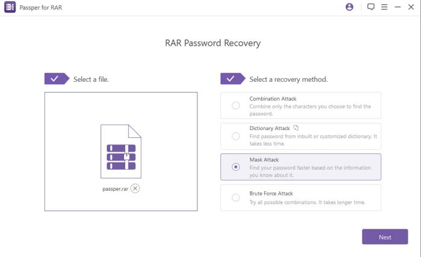The height and width of the screenshot is (257, 421).
Task: Click the Next button
Action: [x=385, y=237]
